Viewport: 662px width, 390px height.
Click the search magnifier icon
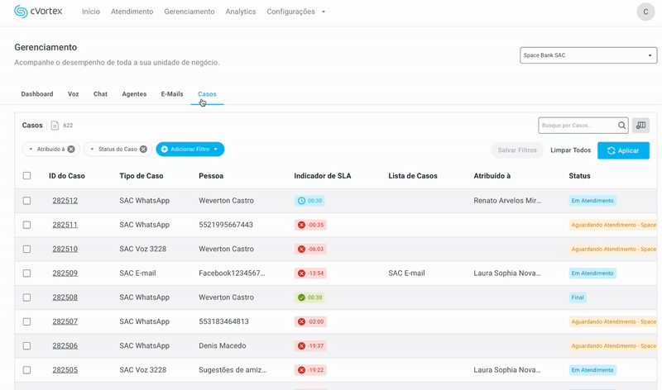(x=622, y=126)
